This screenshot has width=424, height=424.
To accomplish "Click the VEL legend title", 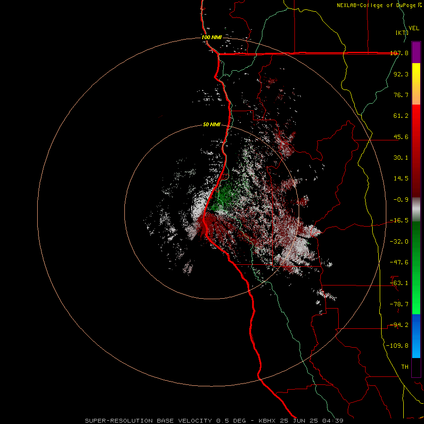I will click(414, 28).
